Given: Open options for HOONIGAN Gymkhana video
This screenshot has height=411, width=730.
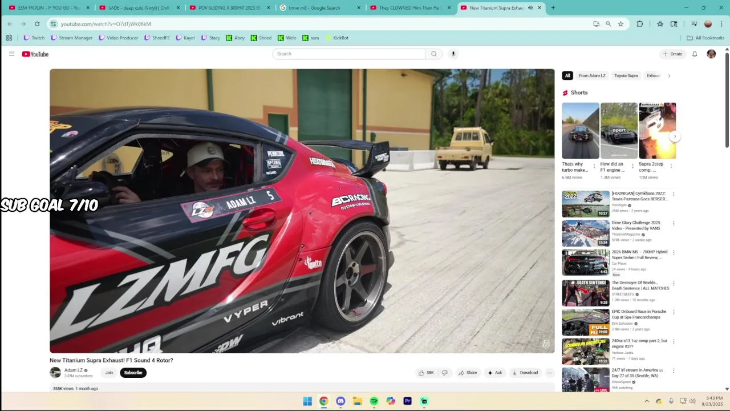Looking at the screenshot, I should click(674, 194).
